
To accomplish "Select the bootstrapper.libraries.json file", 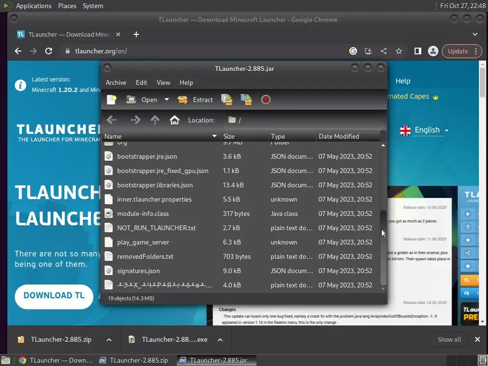I will (241, 185).
